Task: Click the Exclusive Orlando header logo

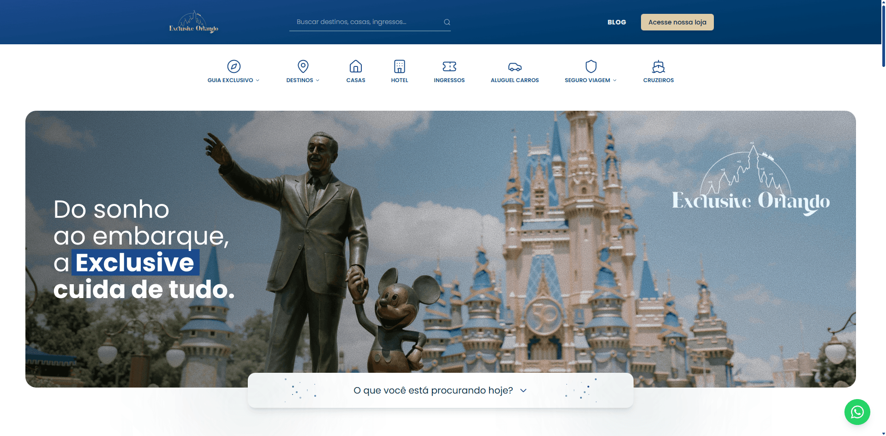Action: tap(194, 22)
